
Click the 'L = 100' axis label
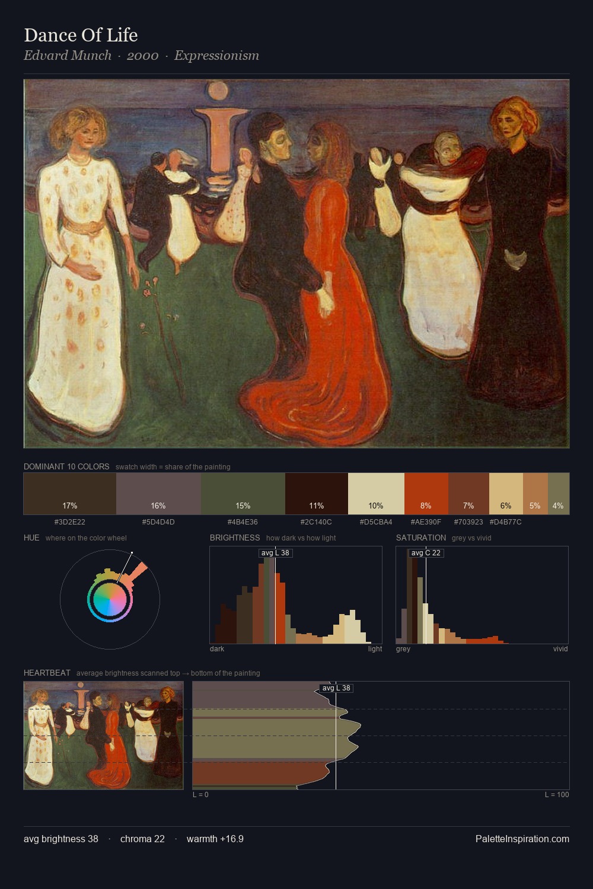(x=557, y=795)
